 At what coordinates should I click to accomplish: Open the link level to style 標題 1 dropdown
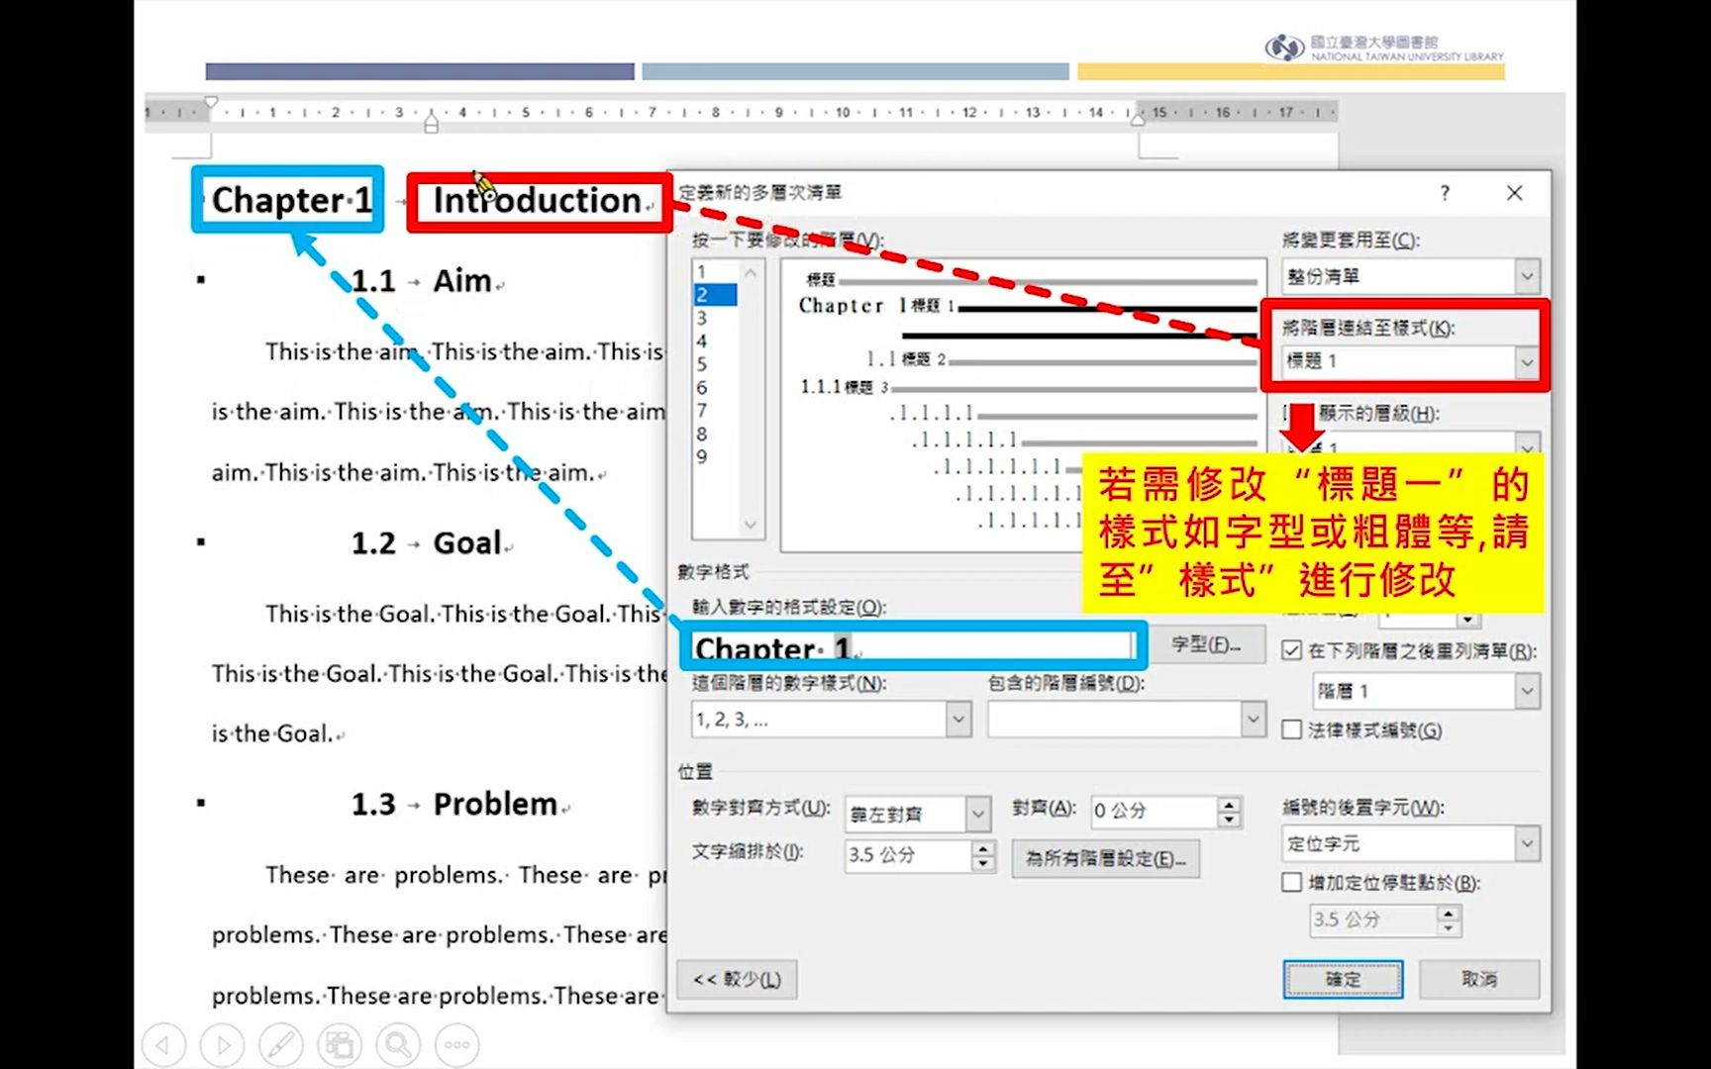[1526, 362]
